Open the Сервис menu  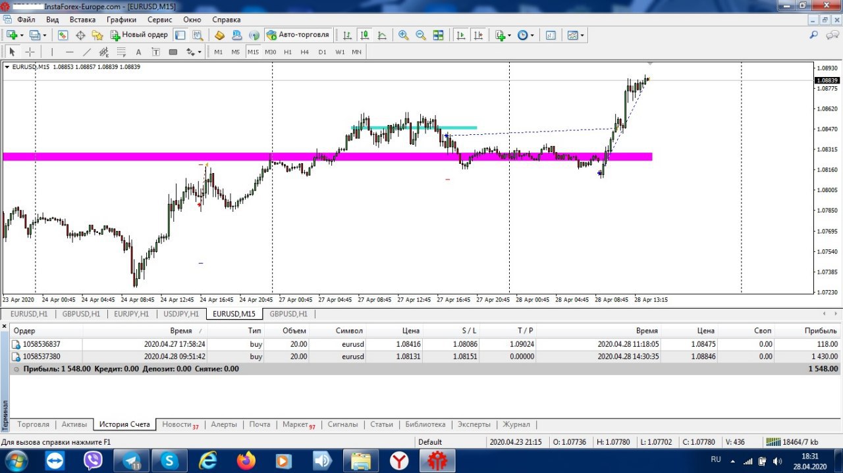click(x=159, y=20)
